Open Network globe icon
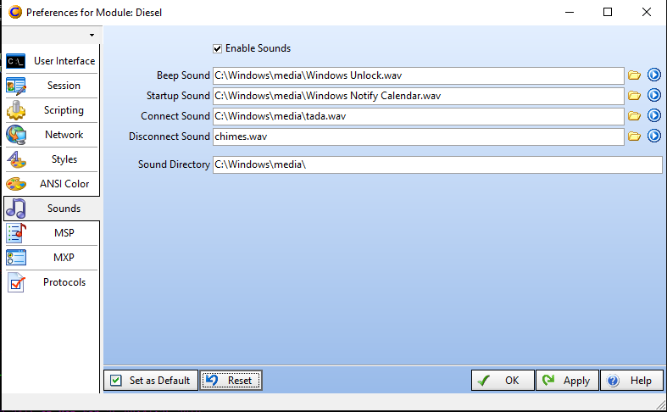 click(x=16, y=135)
